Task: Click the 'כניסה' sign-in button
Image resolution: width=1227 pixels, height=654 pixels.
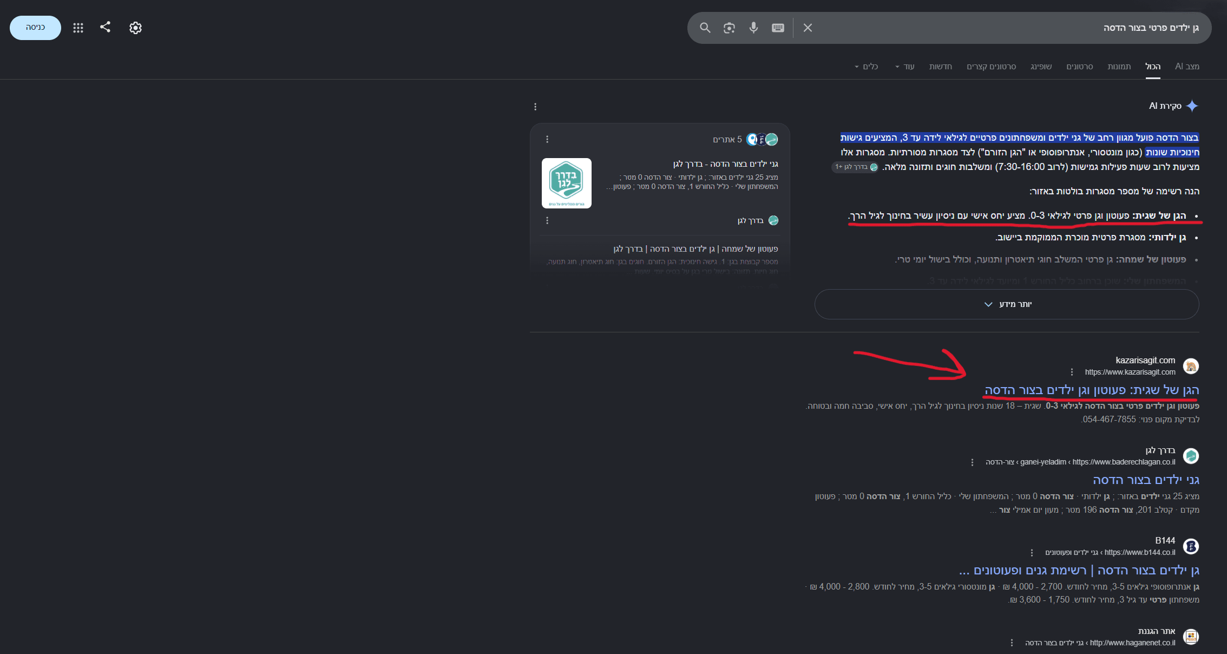Action: tap(35, 28)
